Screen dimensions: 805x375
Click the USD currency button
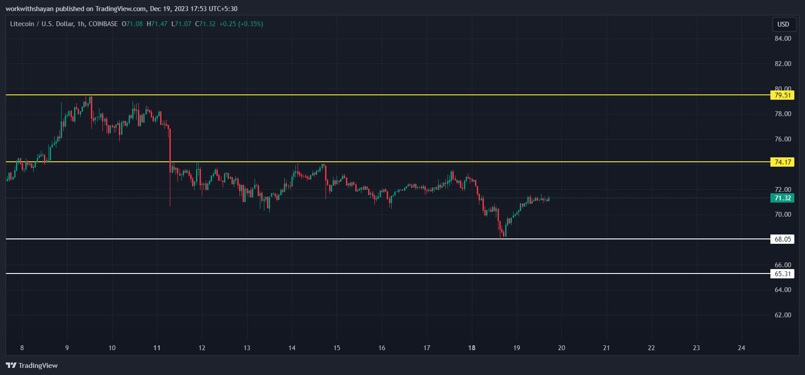pyautogui.click(x=783, y=24)
